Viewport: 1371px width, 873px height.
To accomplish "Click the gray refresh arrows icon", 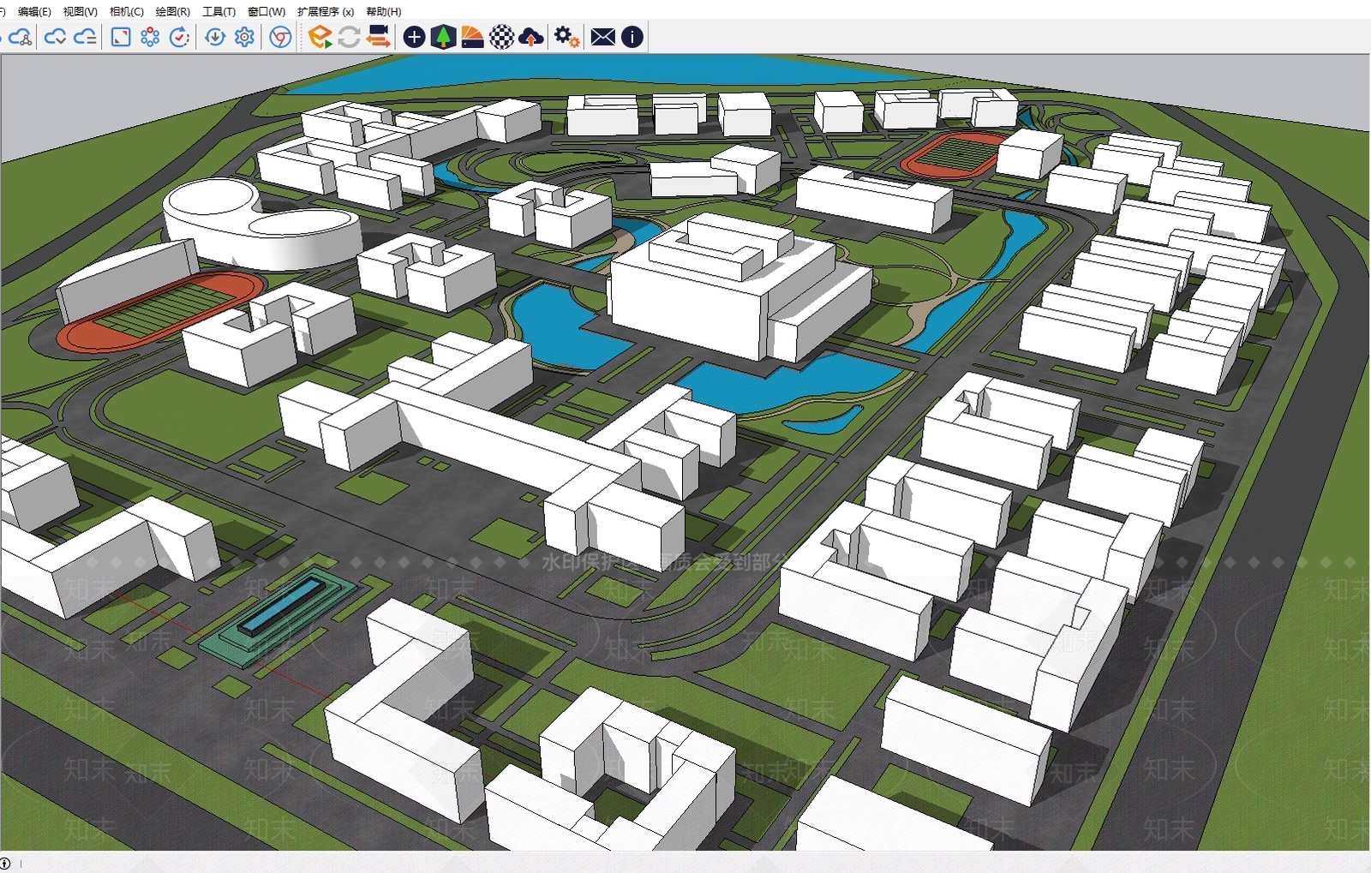I will [349, 37].
